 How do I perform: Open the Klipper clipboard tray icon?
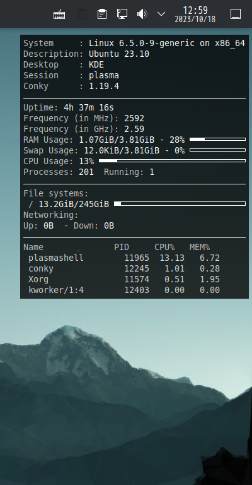(x=102, y=15)
